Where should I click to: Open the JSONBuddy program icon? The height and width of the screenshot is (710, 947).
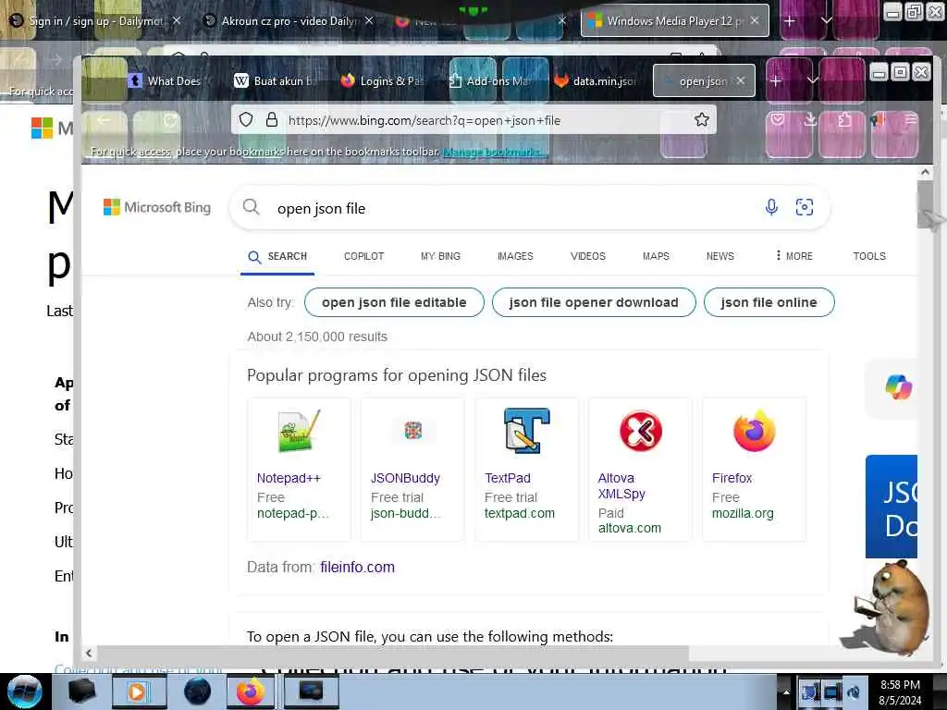click(413, 431)
